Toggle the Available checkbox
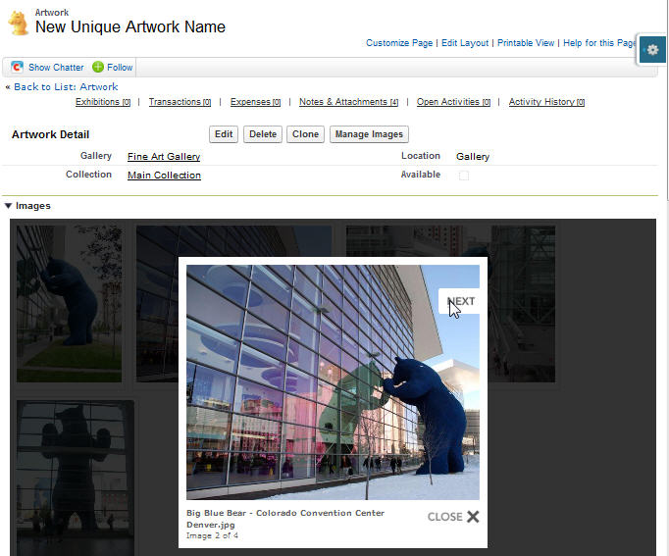This screenshot has height=556, width=669. tap(464, 176)
